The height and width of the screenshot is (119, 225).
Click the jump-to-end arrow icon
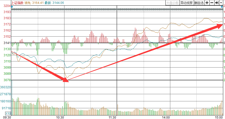click(217, 3)
